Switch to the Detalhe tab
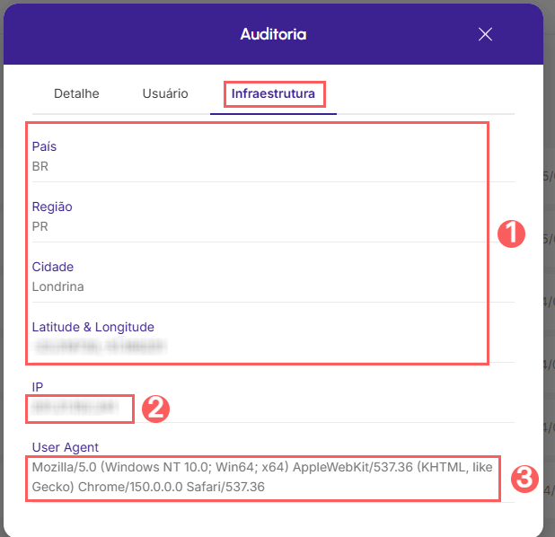Viewport: 555px width, 537px height. pyautogui.click(x=76, y=93)
